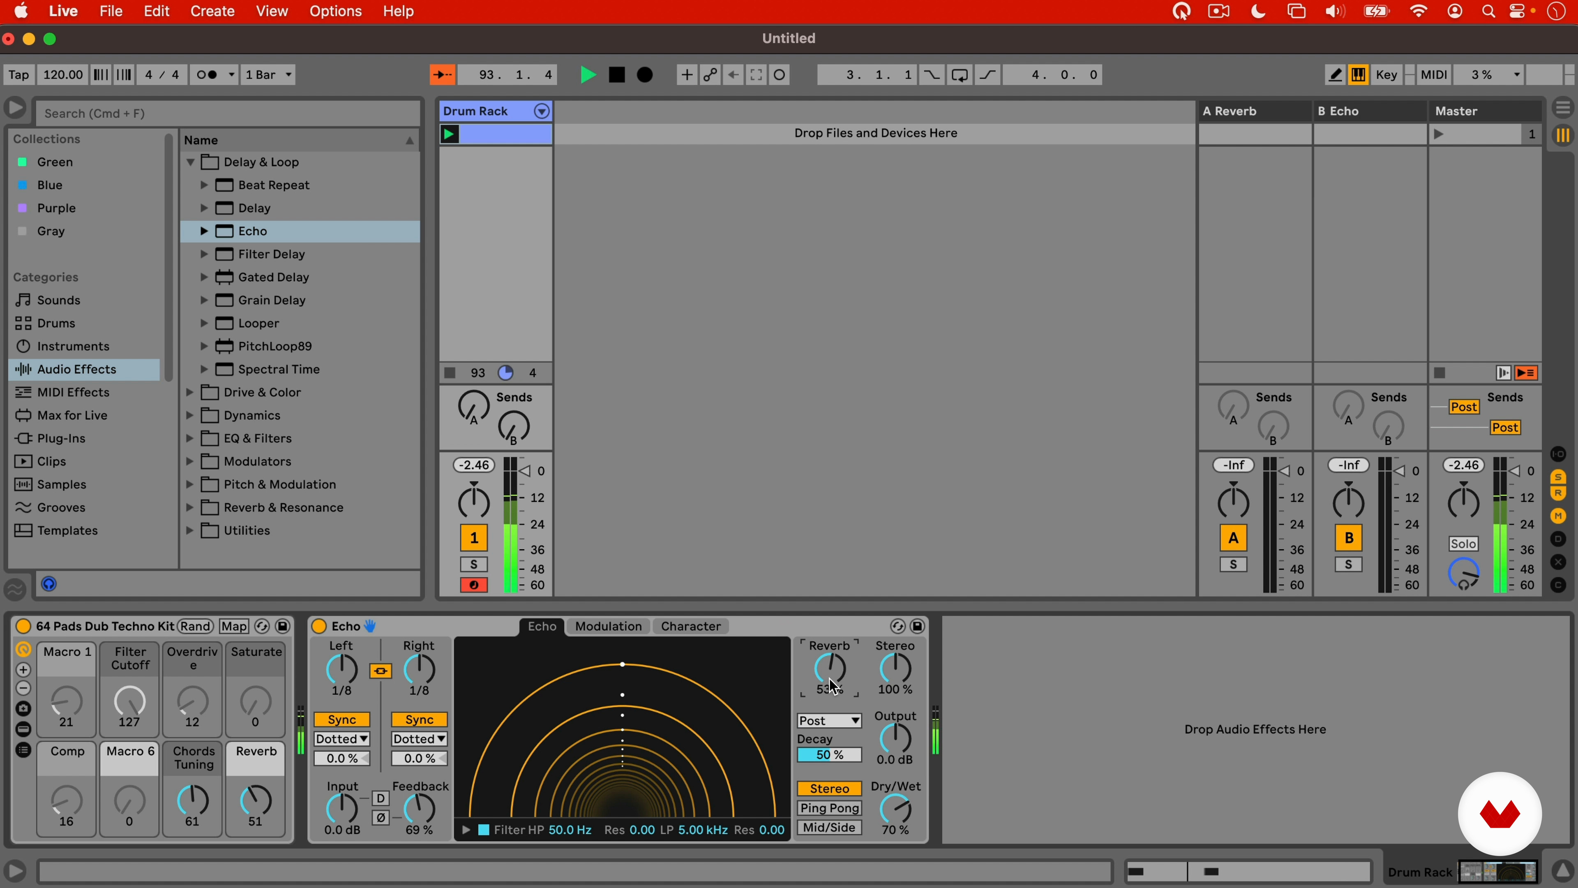The image size is (1578, 888).
Task: Open the 1 Bar quantization dropdown
Action: click(268, 75)
